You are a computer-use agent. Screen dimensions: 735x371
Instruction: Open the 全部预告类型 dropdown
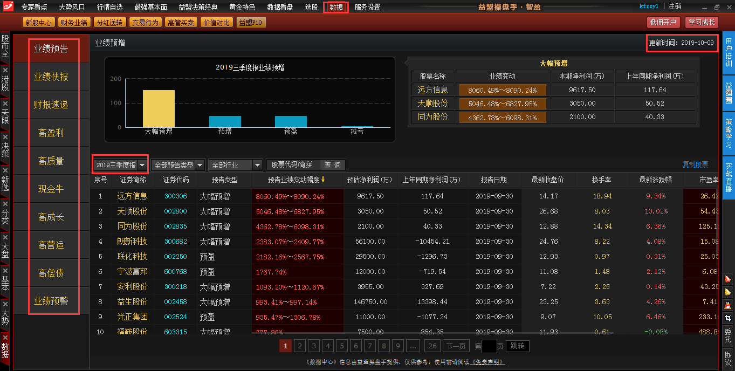tap(200, 165)
